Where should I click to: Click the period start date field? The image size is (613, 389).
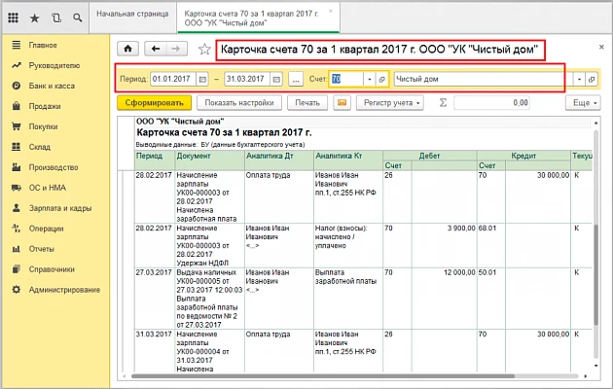(x=173, y=80)
